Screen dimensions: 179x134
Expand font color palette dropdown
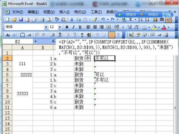[x=169, y=27]
